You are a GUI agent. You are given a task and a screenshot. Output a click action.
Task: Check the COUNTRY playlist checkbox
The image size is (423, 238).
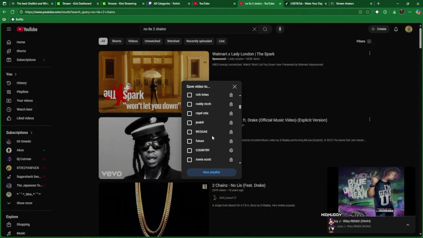(189, 150)
